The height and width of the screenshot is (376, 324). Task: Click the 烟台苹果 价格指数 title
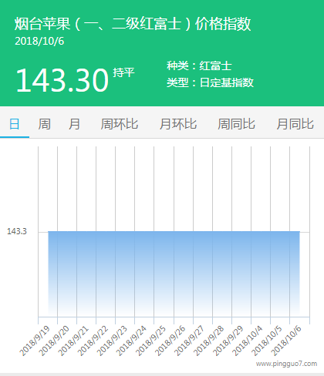tap(133, 24)
